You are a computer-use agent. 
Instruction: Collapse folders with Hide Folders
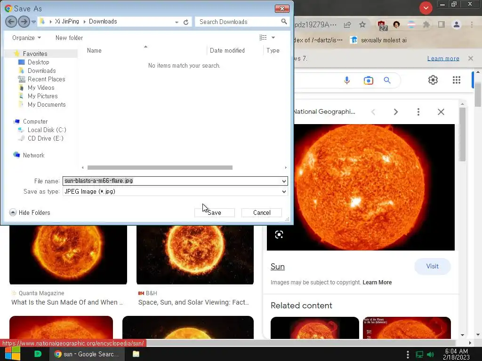(x=30, y=212)
